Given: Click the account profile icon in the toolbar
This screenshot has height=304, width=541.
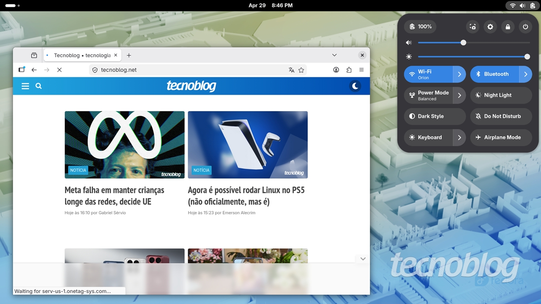Looking at the screenshot, I should 336,70.
